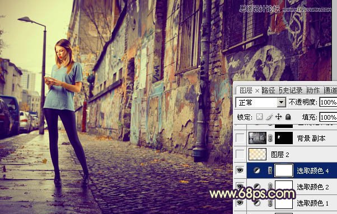Click the 填充 label
Image resolution: width=337 pixels, height=214 pixels.
(x=310, y=117)
